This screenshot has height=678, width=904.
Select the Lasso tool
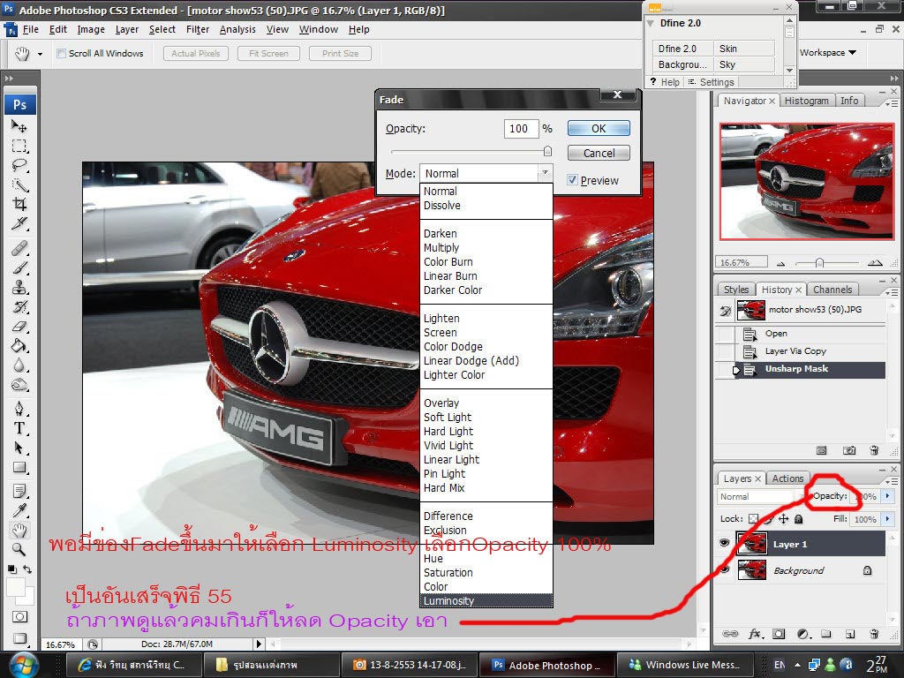click(19, 165)
